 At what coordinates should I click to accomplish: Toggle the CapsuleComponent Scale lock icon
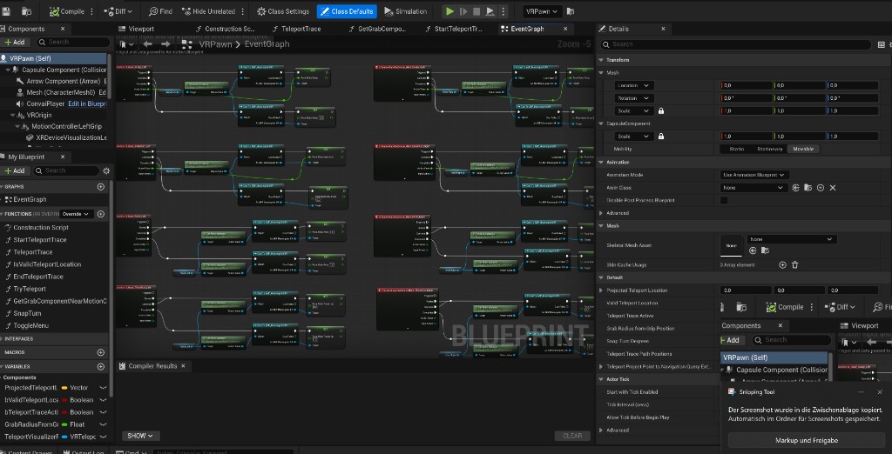[x=661, y=137]
